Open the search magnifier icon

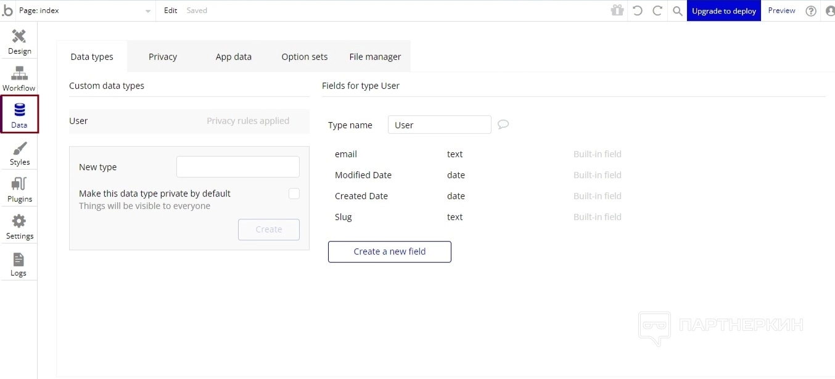[677, 10]
